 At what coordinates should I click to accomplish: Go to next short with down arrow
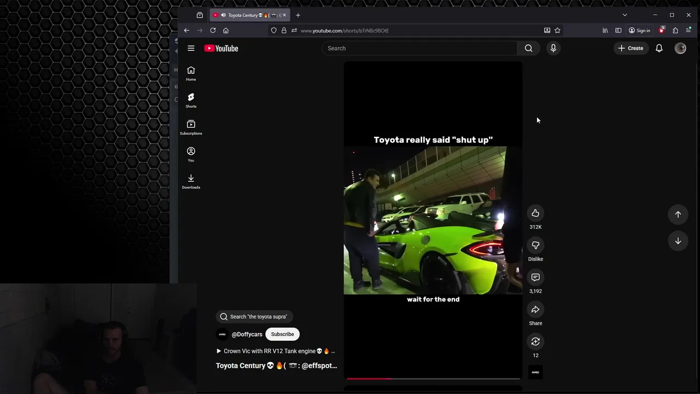pos(678,241)
